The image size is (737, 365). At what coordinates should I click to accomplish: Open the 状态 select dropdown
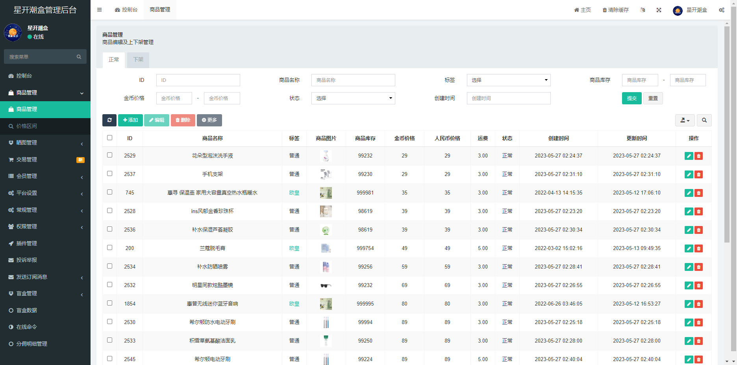pyautogui.click(x=353, y=98)
